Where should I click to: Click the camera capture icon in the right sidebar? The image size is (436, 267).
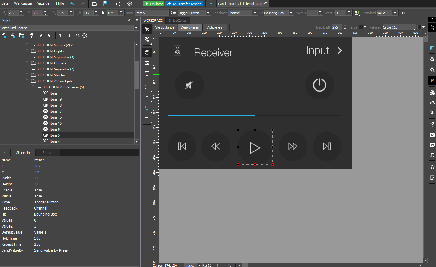432,135
